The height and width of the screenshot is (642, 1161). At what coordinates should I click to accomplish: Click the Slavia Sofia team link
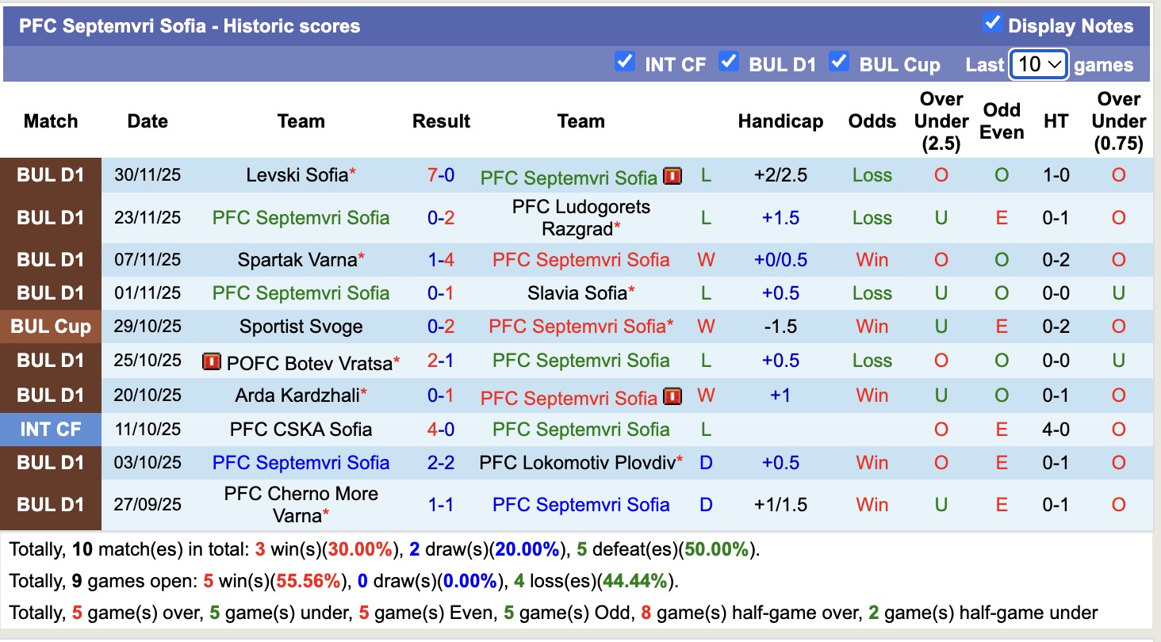[577, 293]
